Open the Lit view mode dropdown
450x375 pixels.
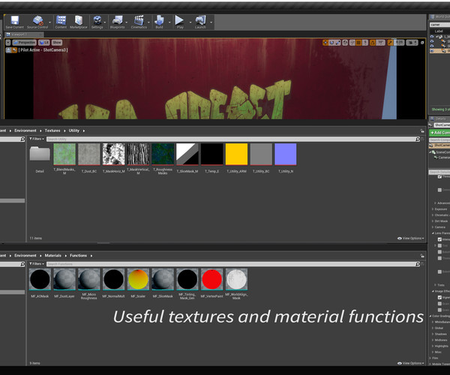coord(44,43)
